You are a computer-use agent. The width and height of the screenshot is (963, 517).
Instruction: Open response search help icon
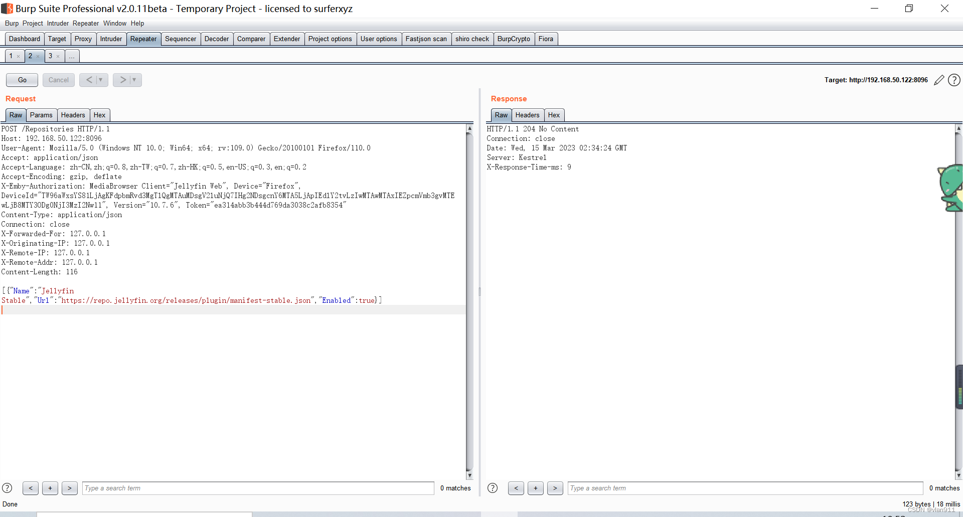coord(493,488)
